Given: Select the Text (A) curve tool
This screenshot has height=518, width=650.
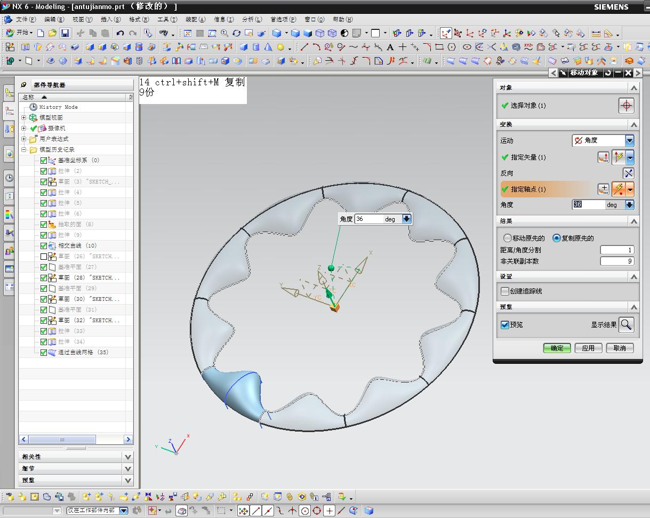Looking at the screenshot, I should [x=390, y=47].
